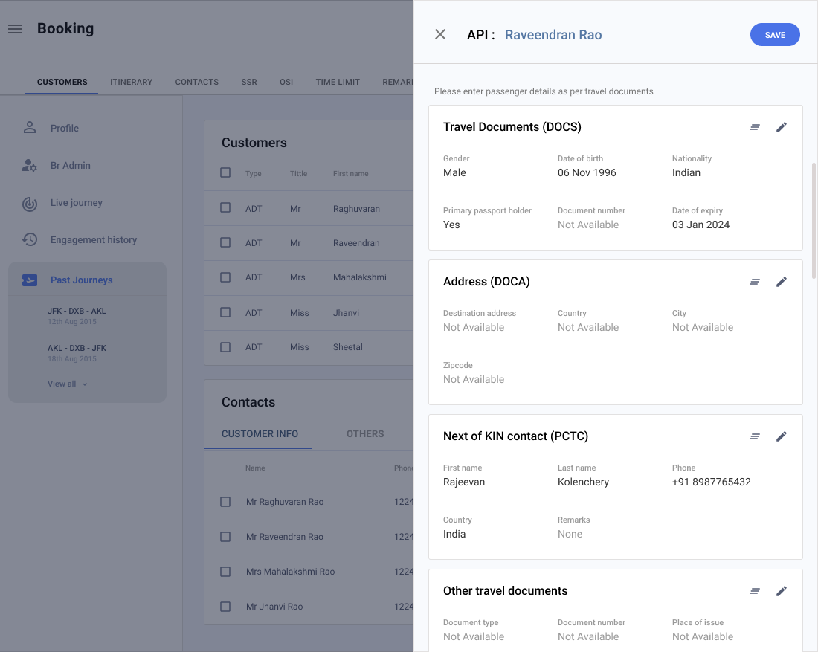Click the Name column header in Contacts
Screen dimensions: 818x652
pyautogui.click(x=255, y=468)
